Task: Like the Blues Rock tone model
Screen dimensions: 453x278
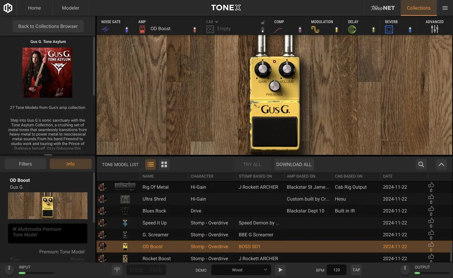Action: tap(431, 209)
